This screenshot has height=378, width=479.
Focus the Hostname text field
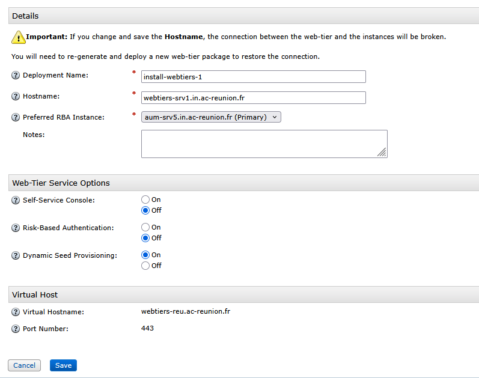[x=253, y=97]
